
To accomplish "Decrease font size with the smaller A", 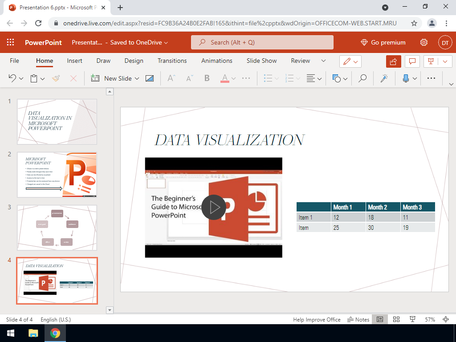I will coord(190,78).
